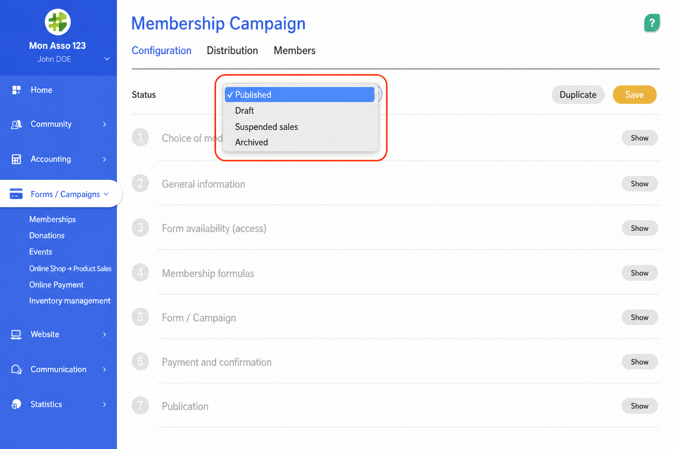Click the Community people icon
Viewport: 673px width, 449px height.
point(16,124)
